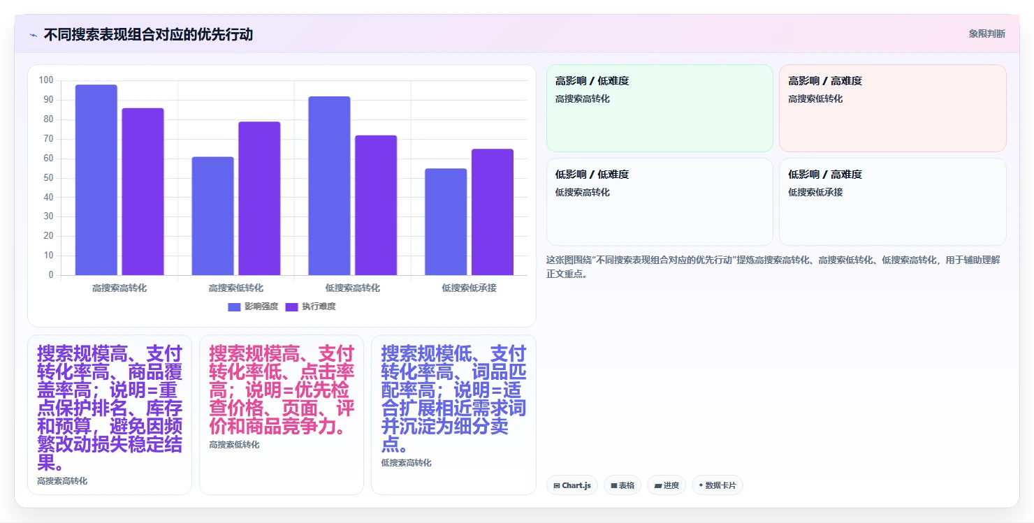Click the 影响强度 bar for 低搜索低承接
This screenshot has height=523, width=1034.
(446, 222)
